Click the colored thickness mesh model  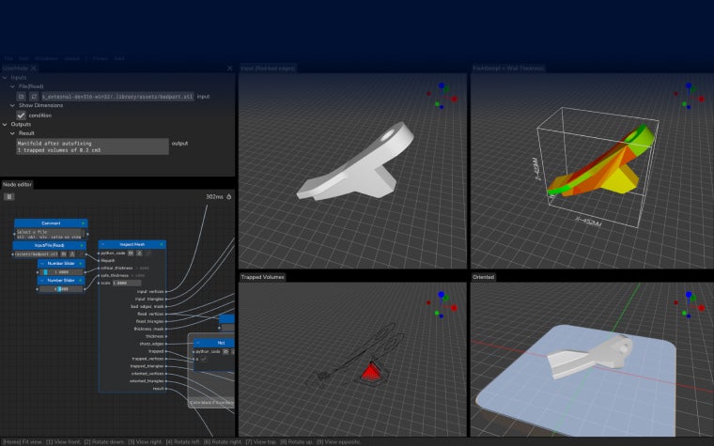click(x=601, y=161)
